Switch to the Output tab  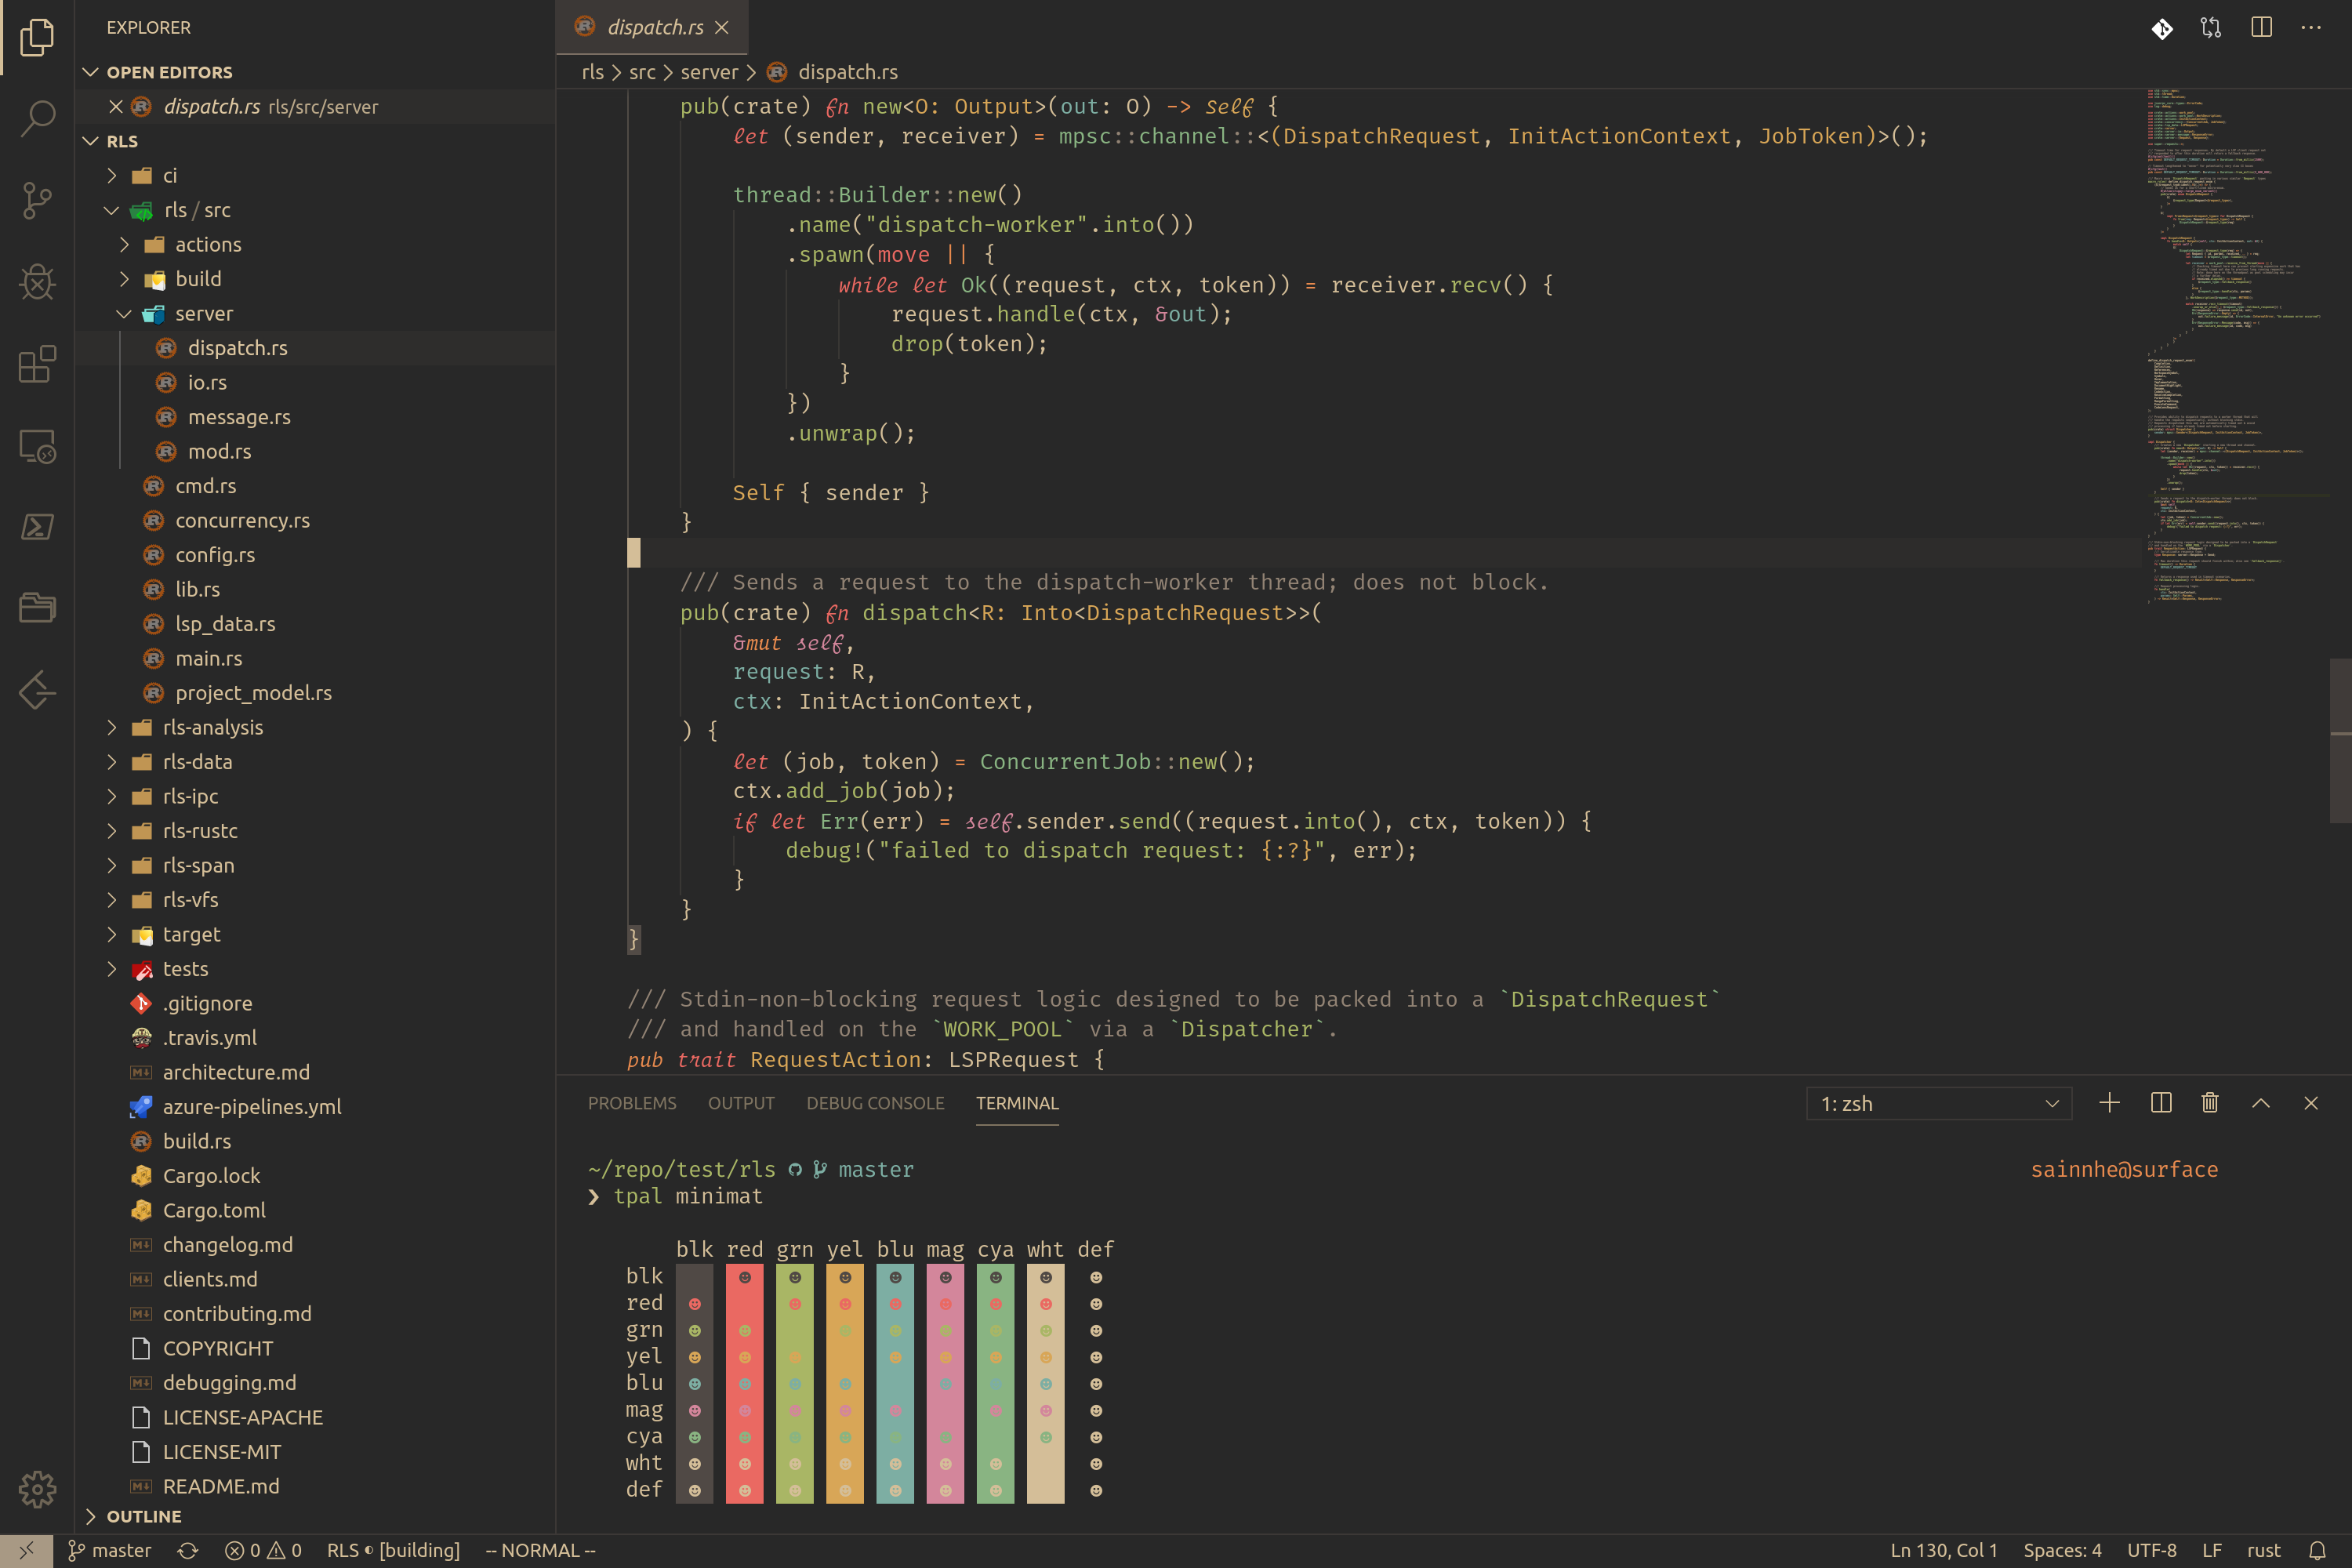click(741, 1103)
